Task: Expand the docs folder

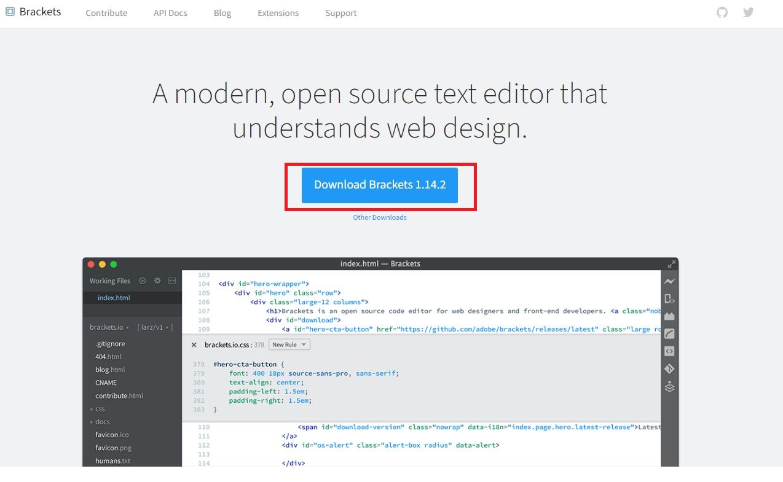Action: point(101,422)
